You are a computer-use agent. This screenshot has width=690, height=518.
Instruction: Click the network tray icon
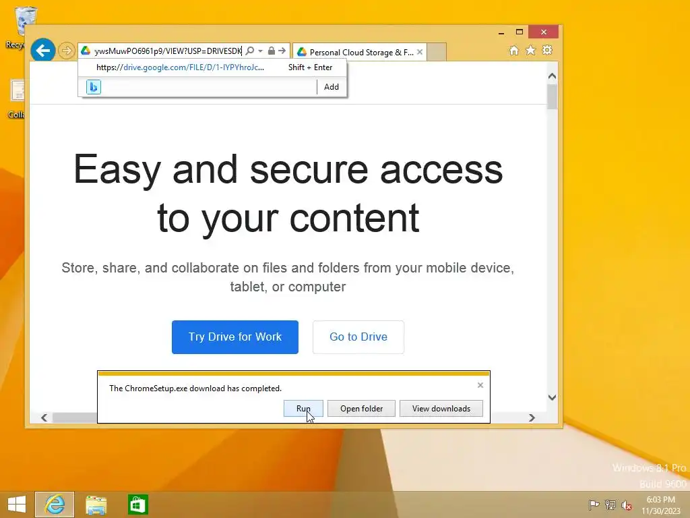coord(610,505)
